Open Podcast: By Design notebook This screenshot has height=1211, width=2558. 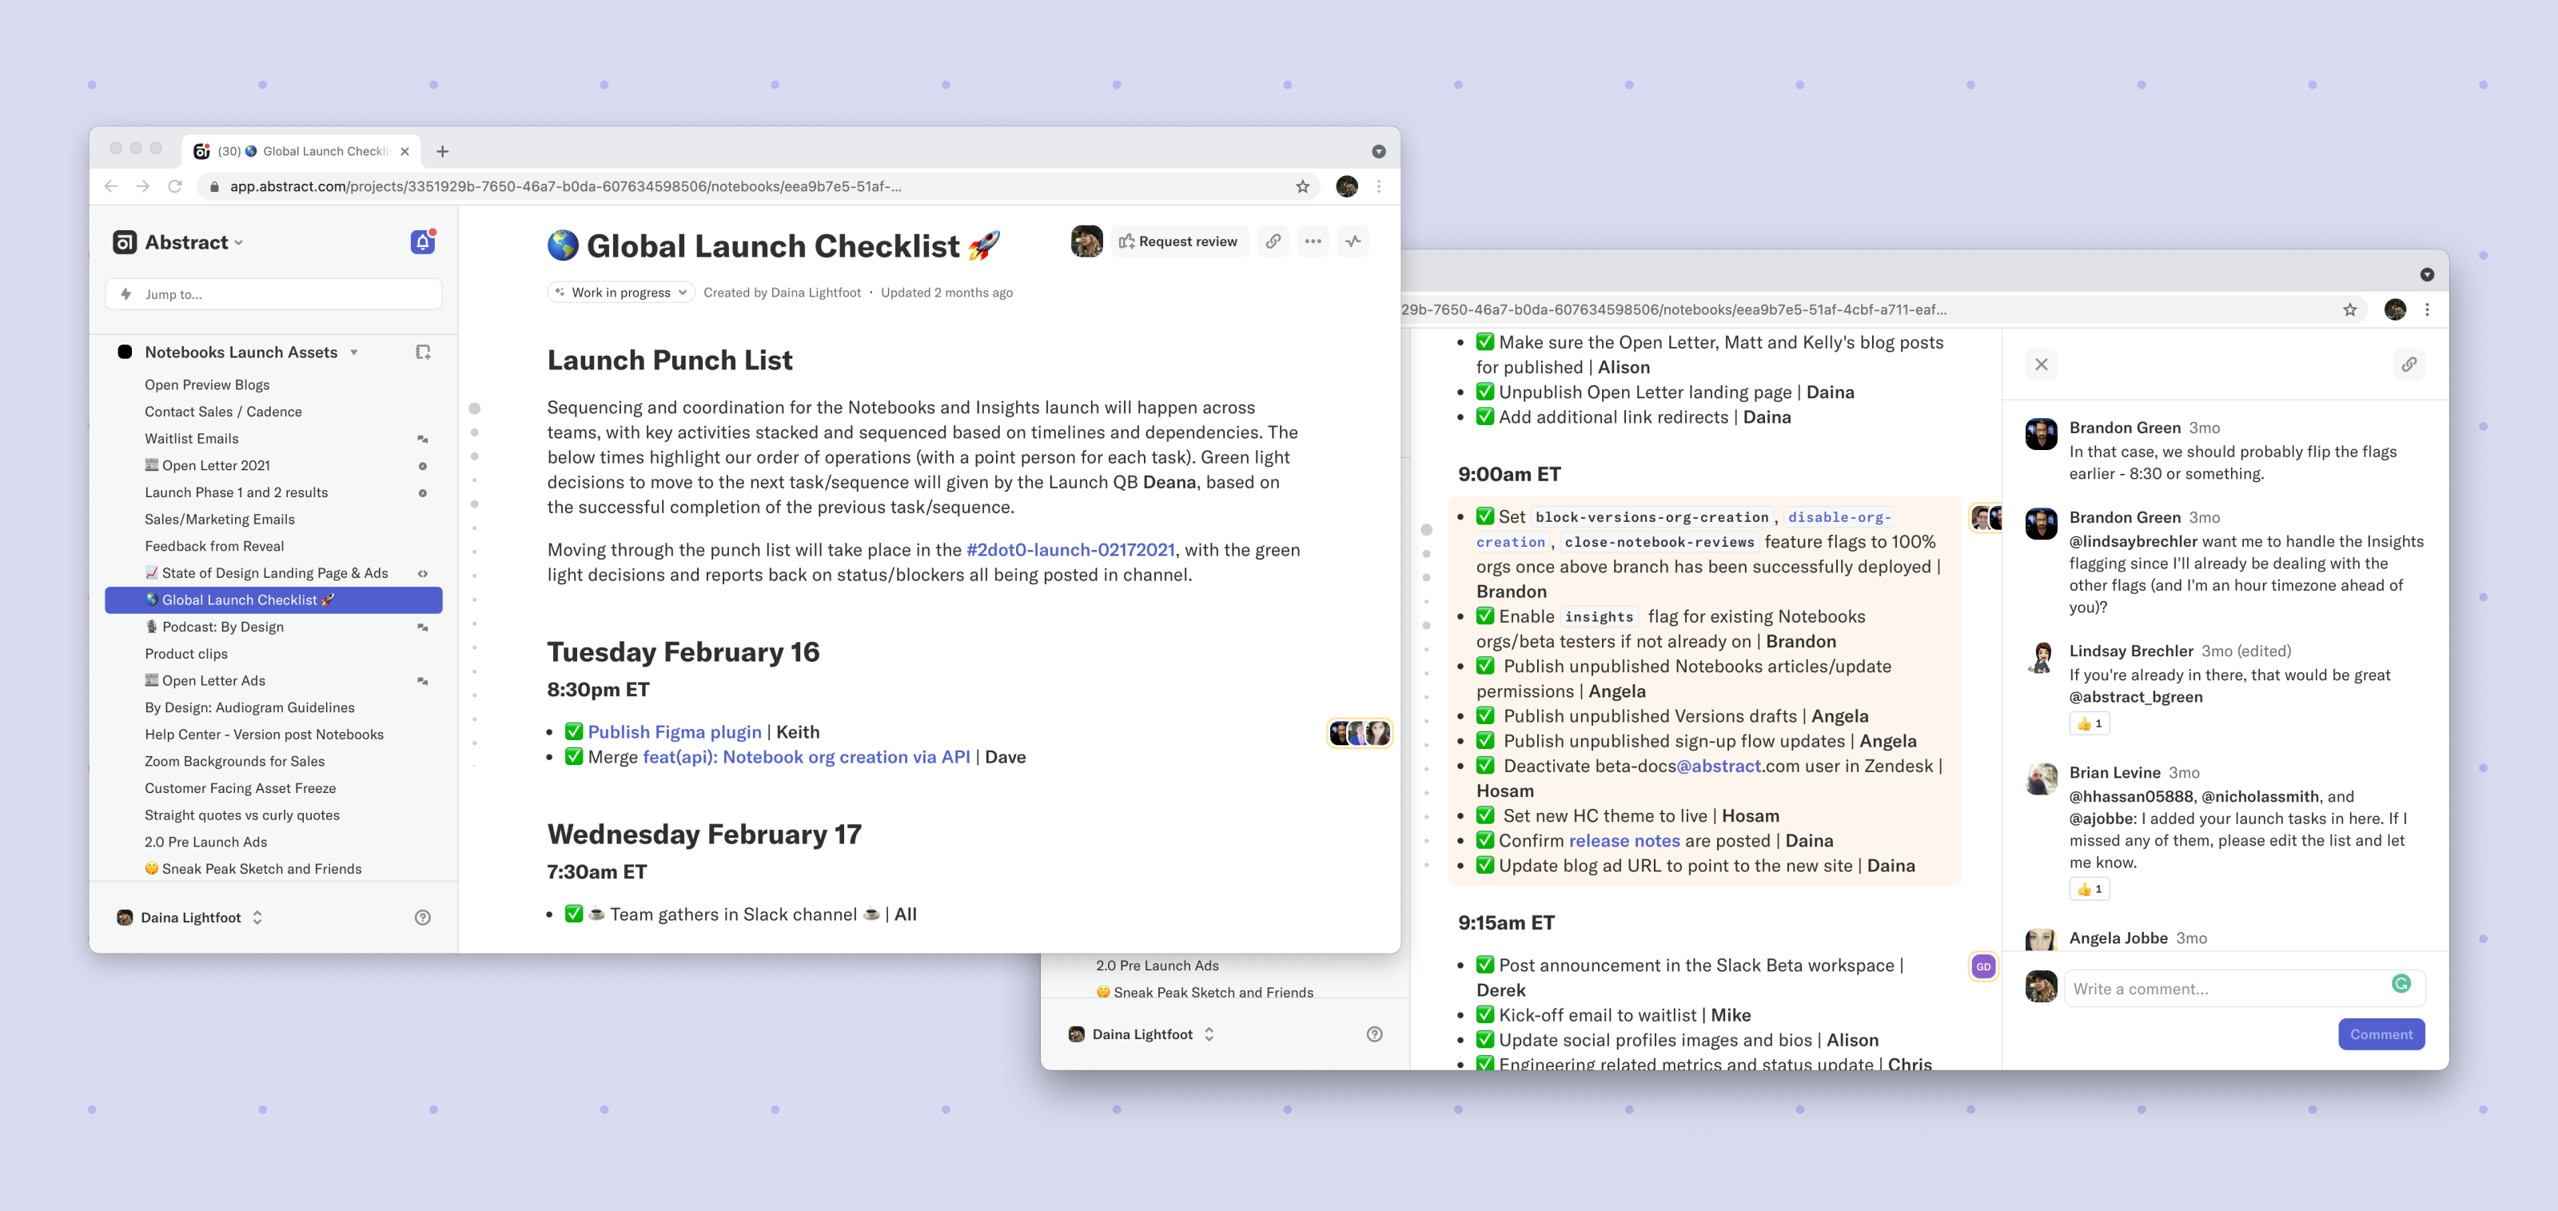point(214,627)
